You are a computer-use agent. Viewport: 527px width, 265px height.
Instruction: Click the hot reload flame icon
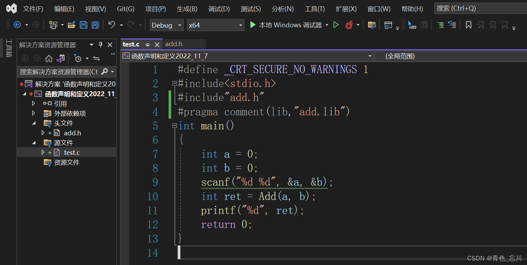349,25
